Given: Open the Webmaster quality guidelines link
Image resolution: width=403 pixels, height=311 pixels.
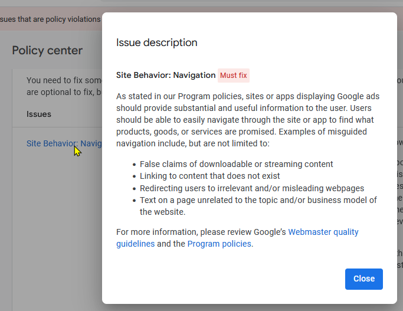Looking at the screenshot, I should (x=323, y=232).
